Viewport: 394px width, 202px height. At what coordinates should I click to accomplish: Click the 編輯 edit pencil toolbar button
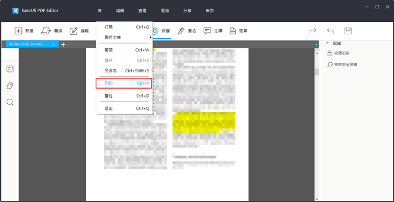click(79, 31)
